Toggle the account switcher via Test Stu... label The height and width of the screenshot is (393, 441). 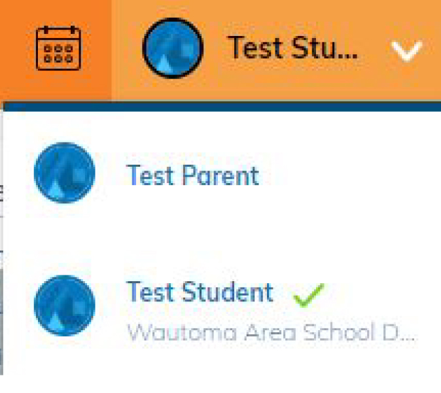[x=292, y=48]
